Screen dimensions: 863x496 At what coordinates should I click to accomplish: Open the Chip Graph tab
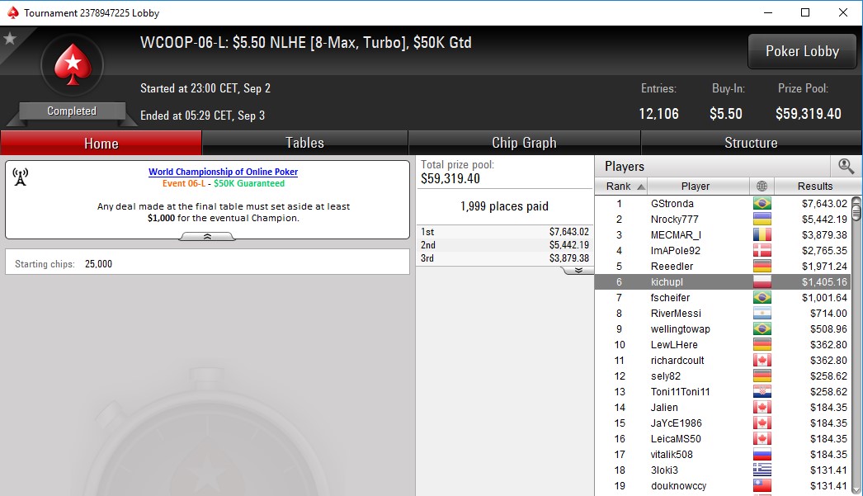coord(524,143)
